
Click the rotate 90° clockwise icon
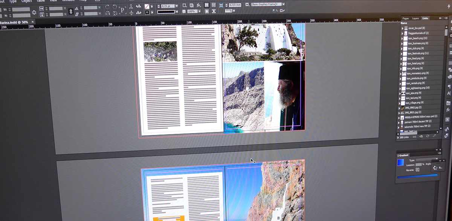point(107,7)
